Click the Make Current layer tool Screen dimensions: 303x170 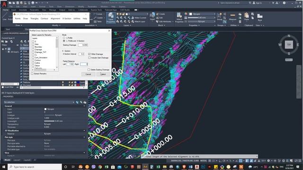[139, 18]
